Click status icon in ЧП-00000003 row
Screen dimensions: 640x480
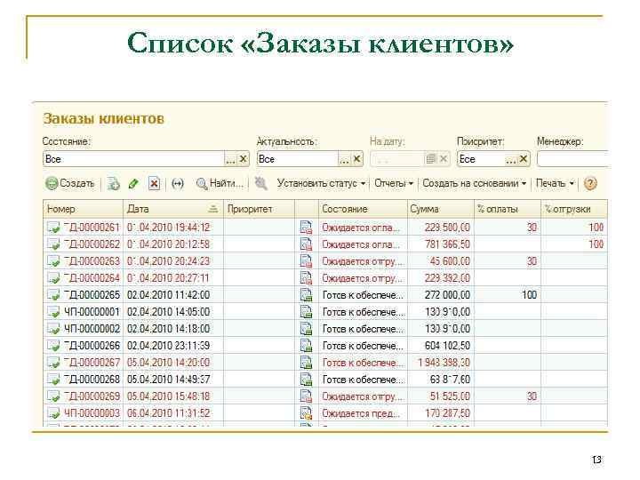(306, 413)
